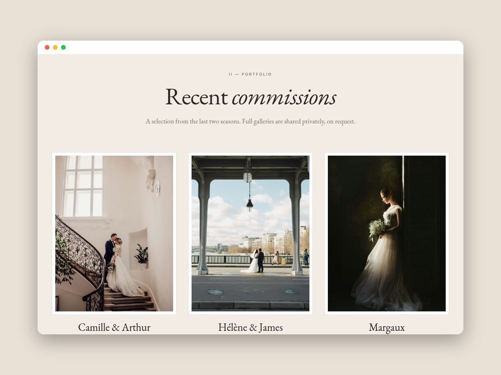Open the Margaux bridal portrait photo
501x375 pixels.
[x=387, y=233]
